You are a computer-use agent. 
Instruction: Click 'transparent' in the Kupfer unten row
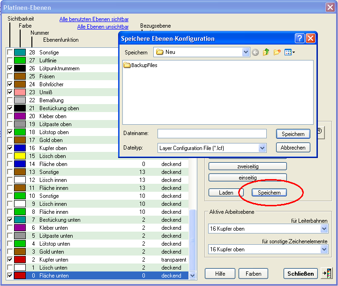pyautogui.click(x=173, y=259)
